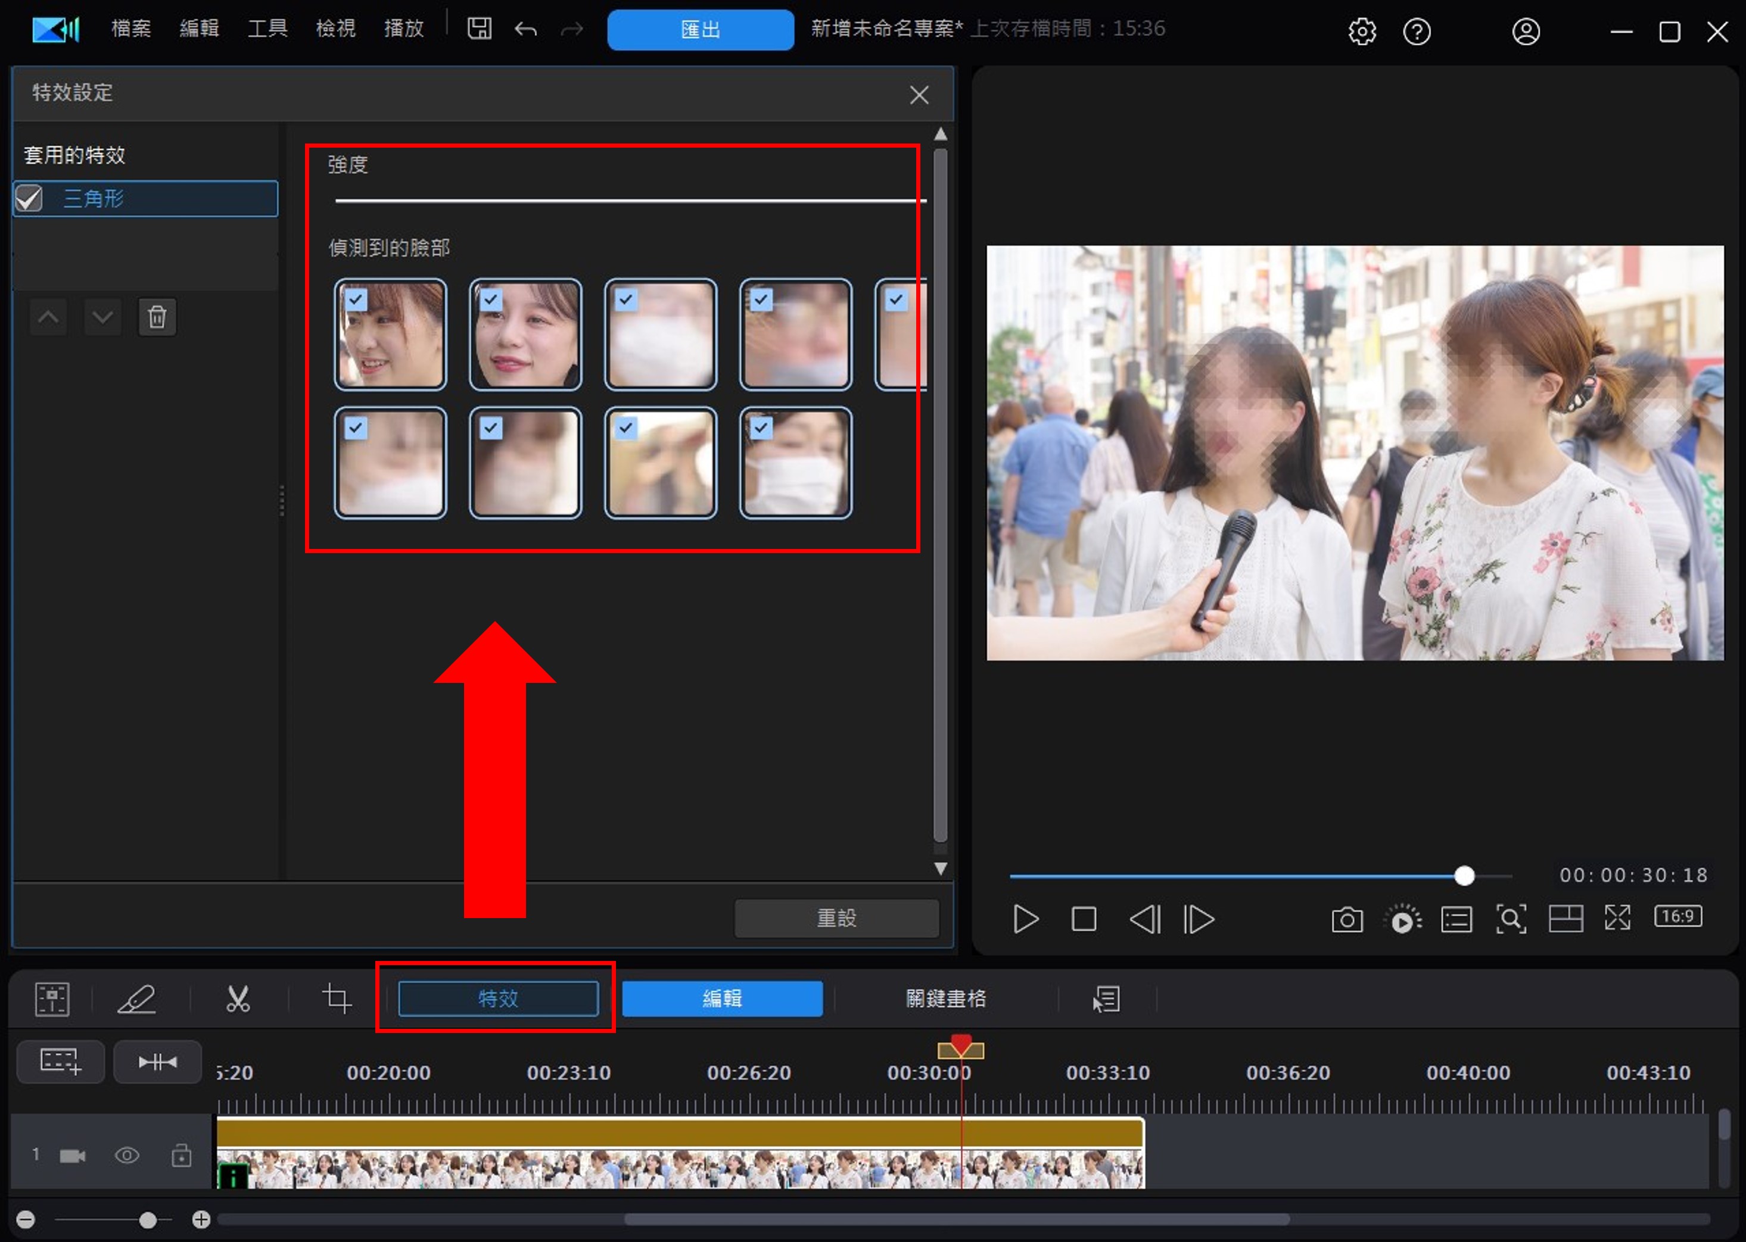This screenshot has width=1746, height=1242.
Task: Open the 工具 menu
Action: (268, 29)
